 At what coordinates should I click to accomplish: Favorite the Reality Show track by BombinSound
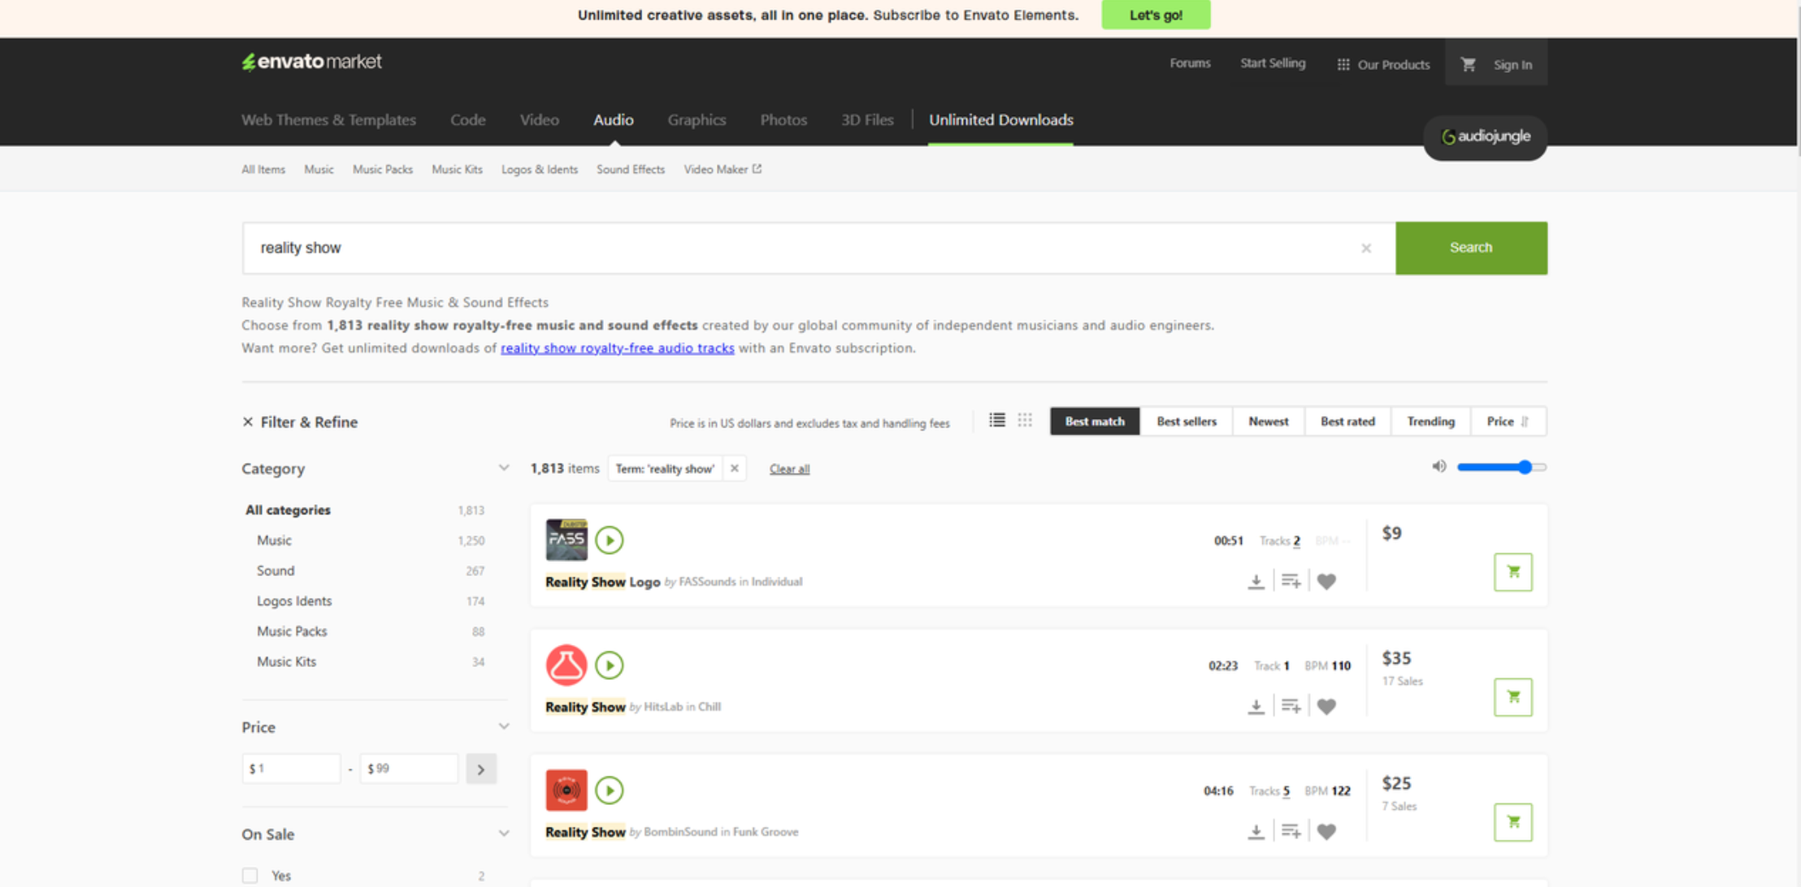tap(1326, 831)
